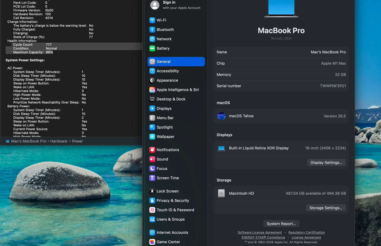Open the Internet Accounts @ icon
The height and width of the screenshot is (246, 381).
coord(152,232)
